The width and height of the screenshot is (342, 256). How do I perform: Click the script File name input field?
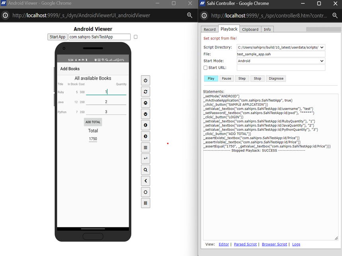281,54
